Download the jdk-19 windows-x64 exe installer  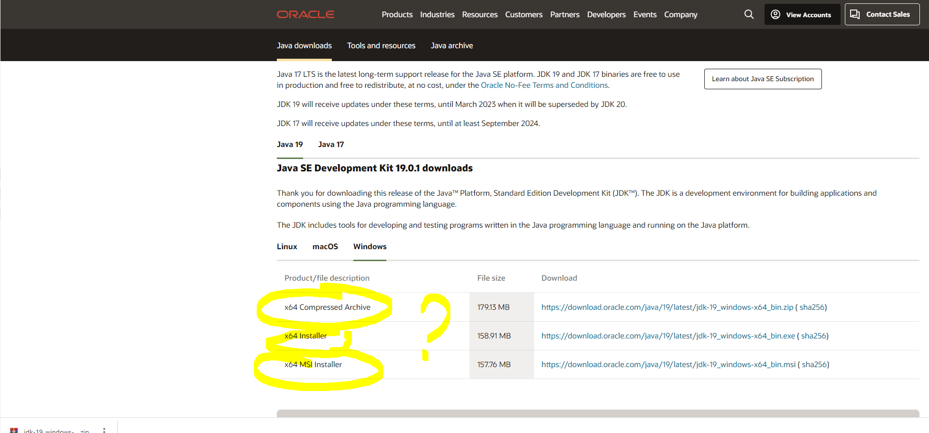pos(668,336)
